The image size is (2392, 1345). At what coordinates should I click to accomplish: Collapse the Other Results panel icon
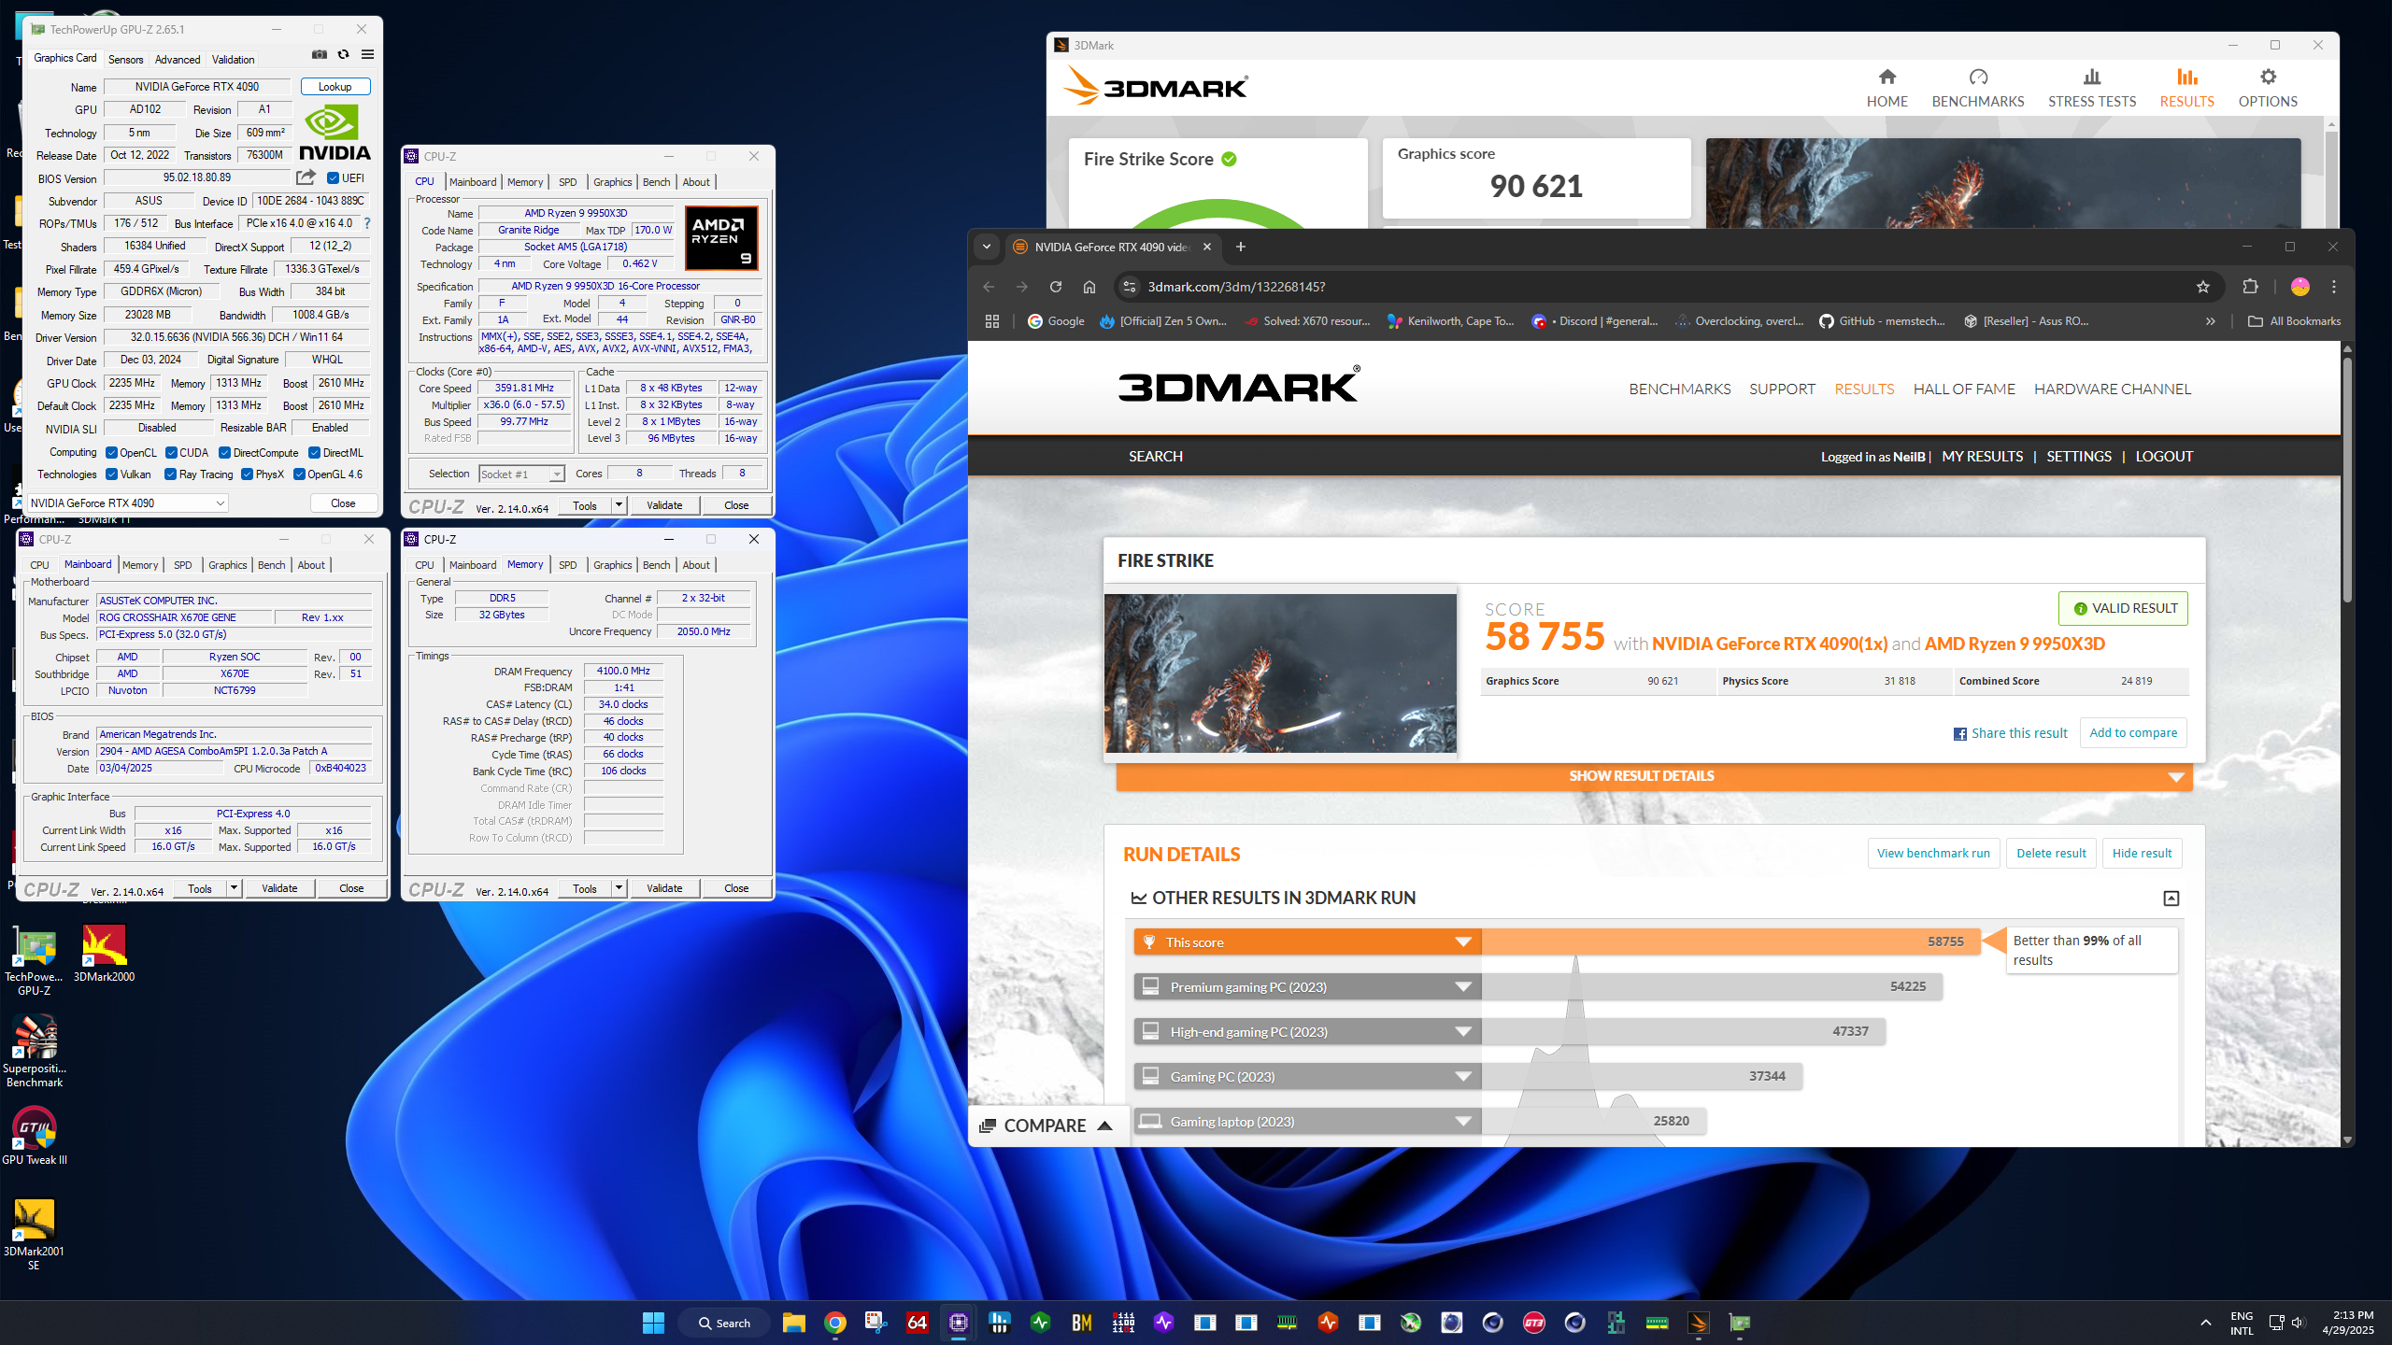pos(2171,899)
